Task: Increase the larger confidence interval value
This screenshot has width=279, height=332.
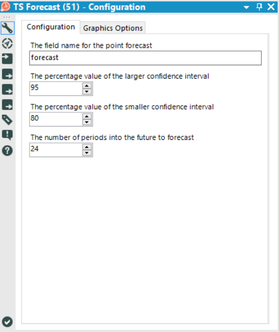Action: click(x=87, y=86)
